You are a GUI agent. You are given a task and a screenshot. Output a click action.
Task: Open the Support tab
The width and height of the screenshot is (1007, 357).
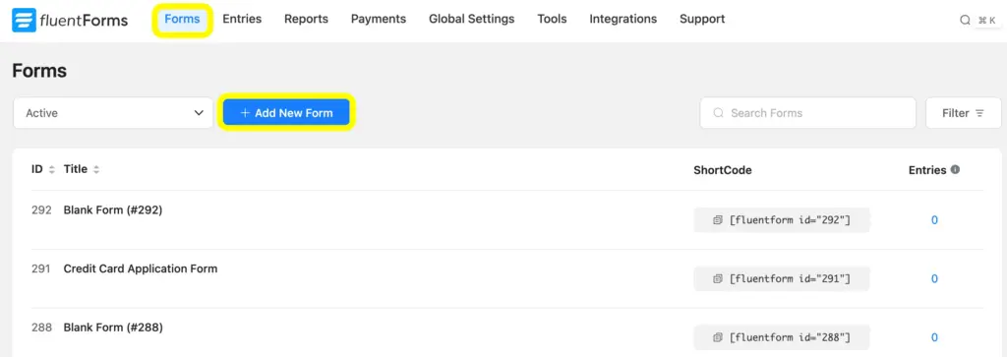click(702, 20)
